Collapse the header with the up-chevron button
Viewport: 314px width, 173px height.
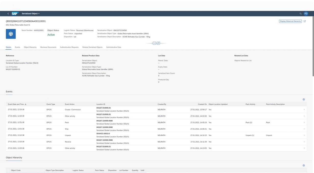pos(154,43)
